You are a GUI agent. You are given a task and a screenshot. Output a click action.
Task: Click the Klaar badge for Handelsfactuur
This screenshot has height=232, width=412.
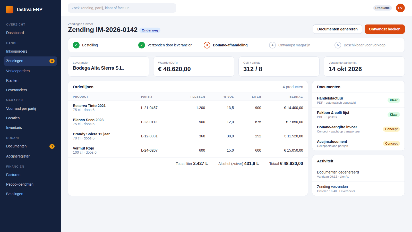[393, 100]
